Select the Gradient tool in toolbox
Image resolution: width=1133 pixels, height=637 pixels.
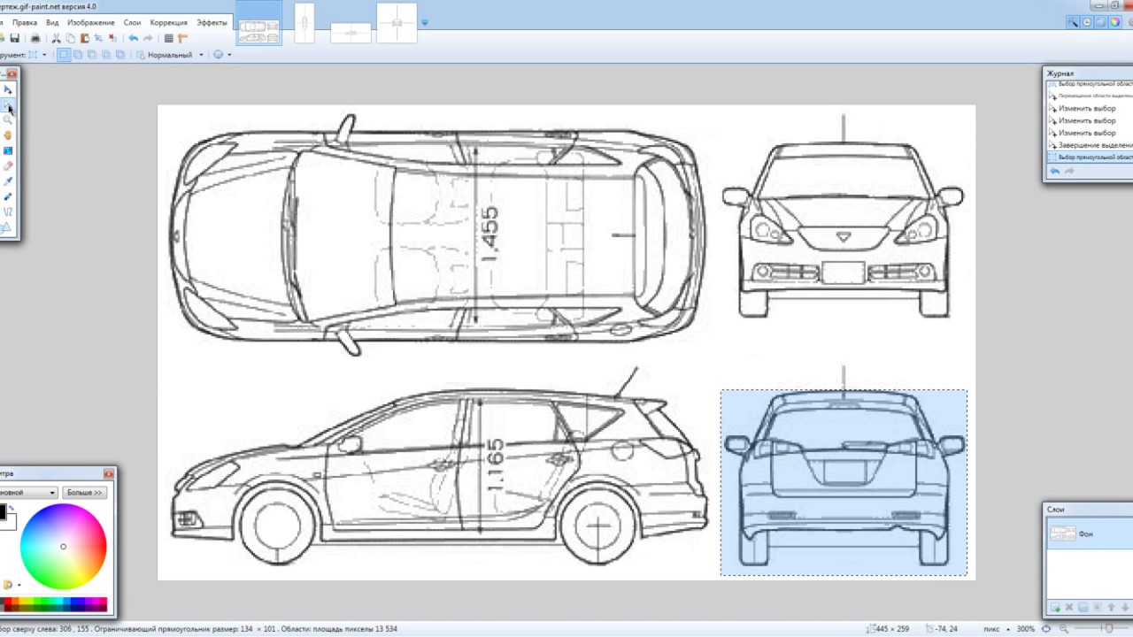pyautogui.click(x=8, y=150)
